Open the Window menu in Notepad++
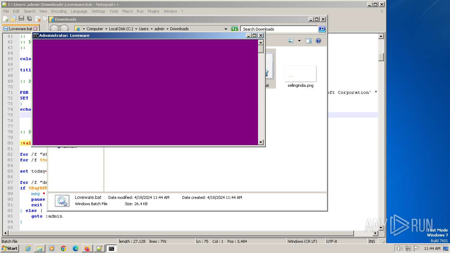The image size is (450, 253). (170, 11)
